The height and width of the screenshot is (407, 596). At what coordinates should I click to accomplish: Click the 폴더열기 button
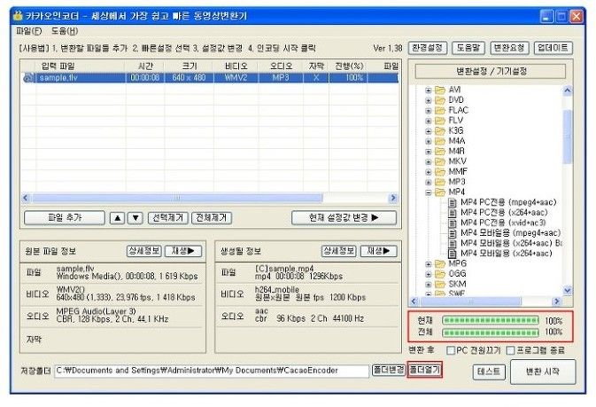click(x=425, y=370)
